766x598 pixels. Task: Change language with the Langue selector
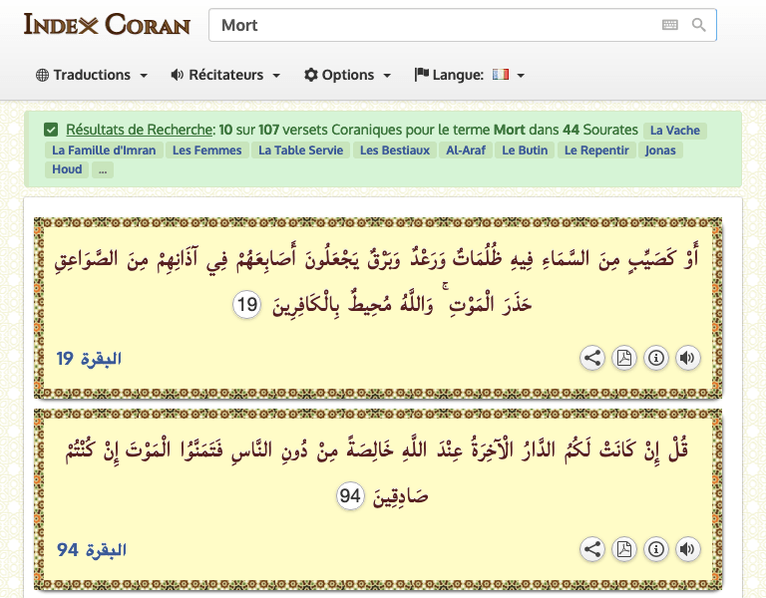[470, 75]
